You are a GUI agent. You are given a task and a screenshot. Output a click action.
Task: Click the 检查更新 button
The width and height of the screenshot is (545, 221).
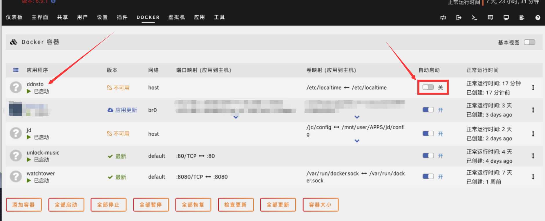236,205
